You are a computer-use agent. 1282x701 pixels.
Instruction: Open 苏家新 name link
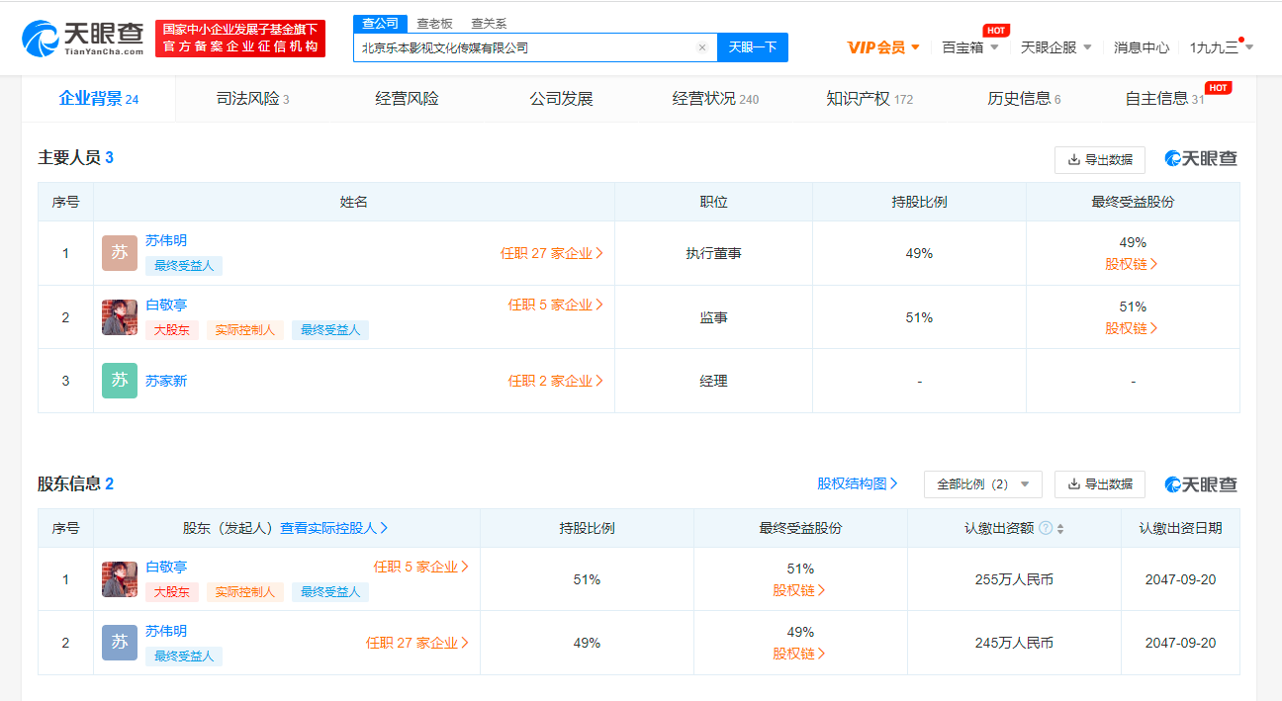tap(166, 381)
